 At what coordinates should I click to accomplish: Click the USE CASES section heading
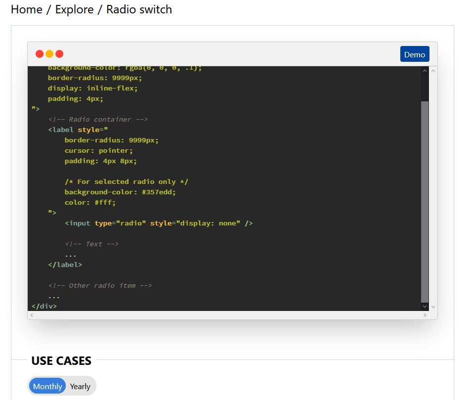coord(61,361)
